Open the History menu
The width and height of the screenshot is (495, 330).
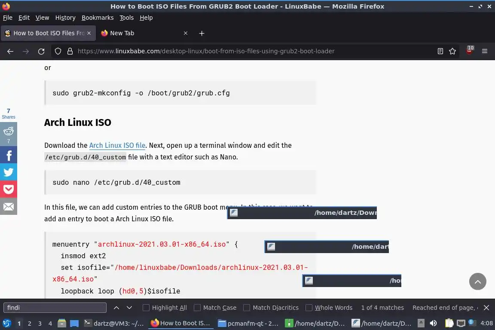click(x=65, y=18)
